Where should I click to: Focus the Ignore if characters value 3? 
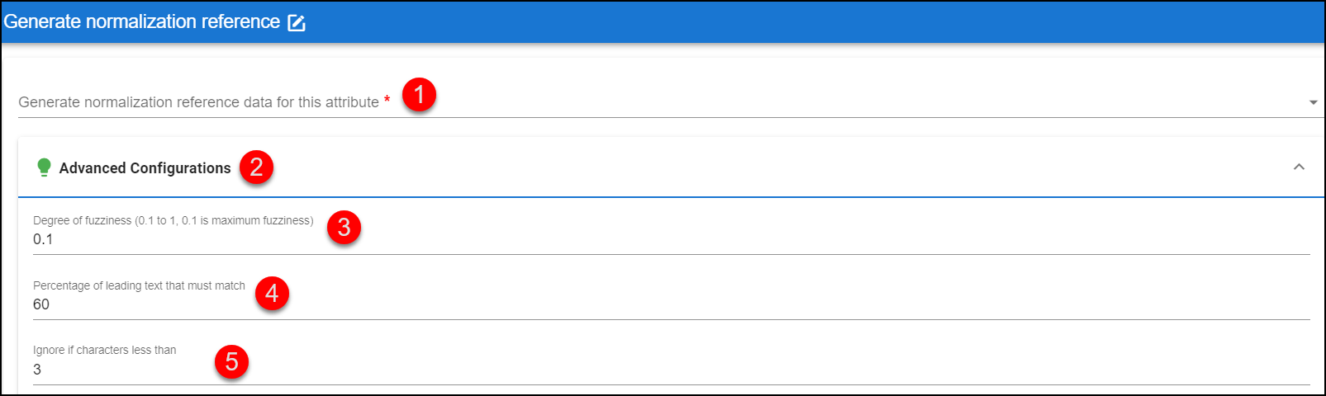tap(671, 370)
